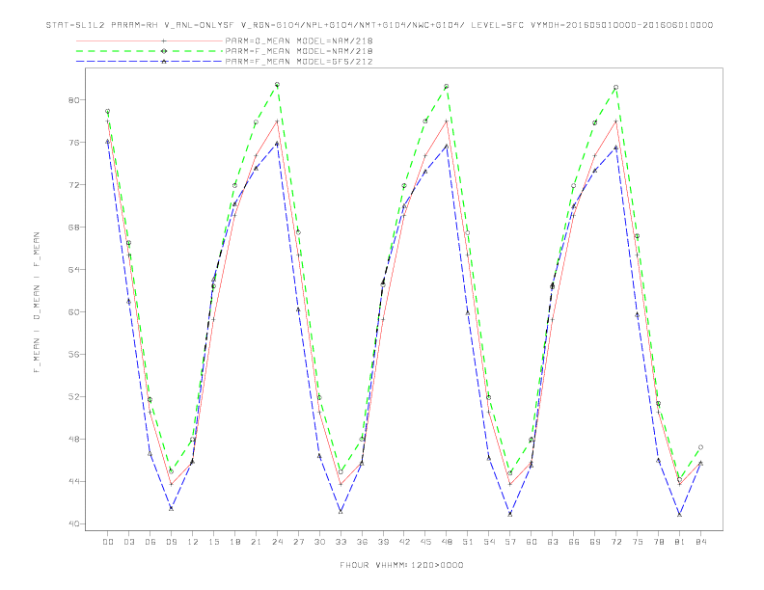Click x-axis tick label 33
The height and width of the screenshot is (590, 764).
(x=341, y=542)
